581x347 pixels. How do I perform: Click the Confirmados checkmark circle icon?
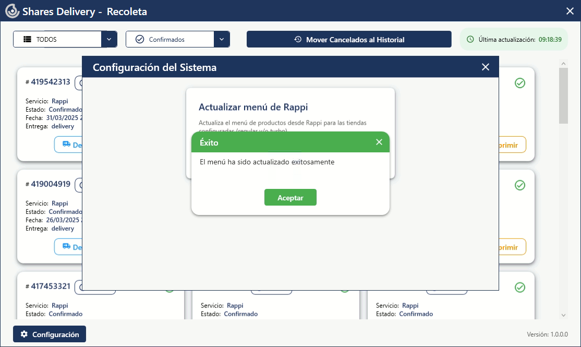tap(140, 39)
